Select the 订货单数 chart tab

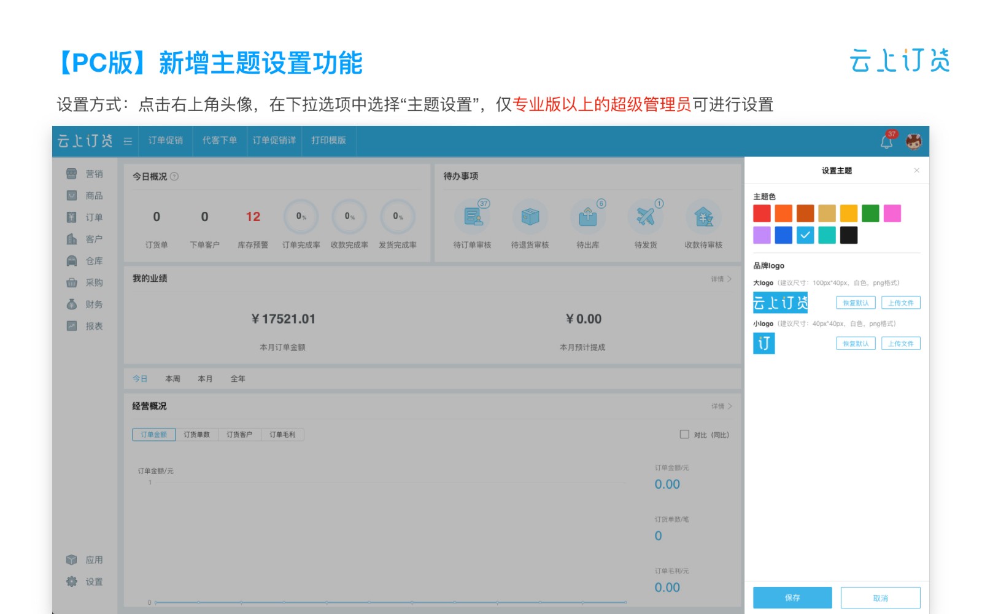pyautogui.click(x=196, y=435)
